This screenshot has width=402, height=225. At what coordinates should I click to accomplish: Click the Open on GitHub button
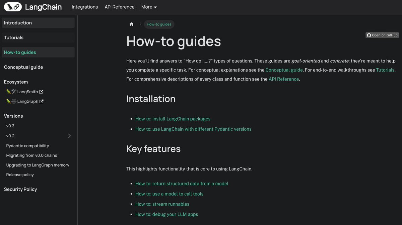[382, 35]
